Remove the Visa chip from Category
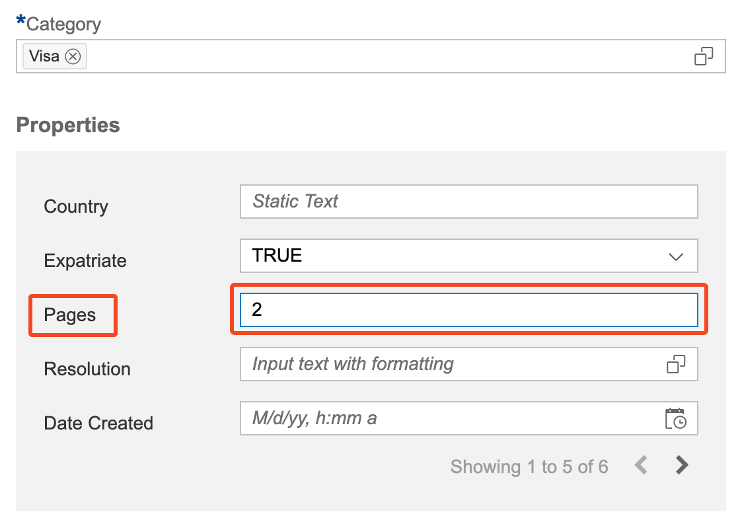This screenshot has width=740, height=522. [x=73, y=57]
